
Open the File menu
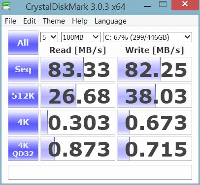(10, 21)
